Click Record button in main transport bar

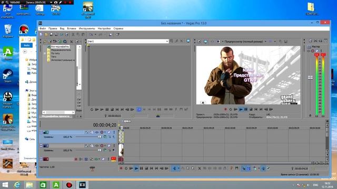121,169
